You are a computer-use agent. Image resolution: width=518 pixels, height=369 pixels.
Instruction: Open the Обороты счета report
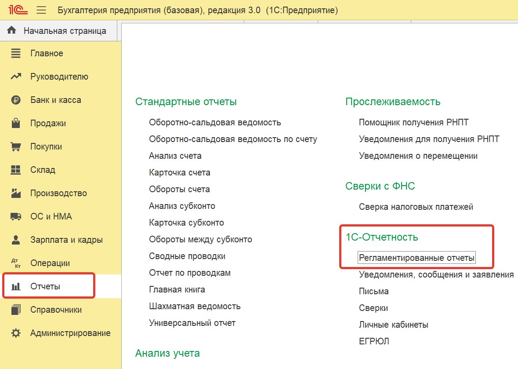179,189
